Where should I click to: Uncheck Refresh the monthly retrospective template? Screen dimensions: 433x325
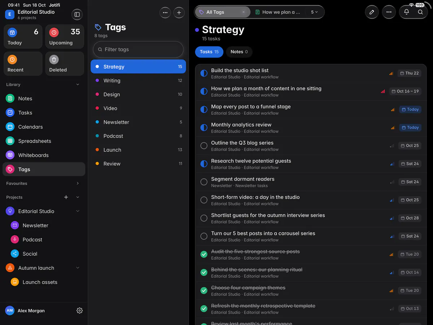point(204,308)
